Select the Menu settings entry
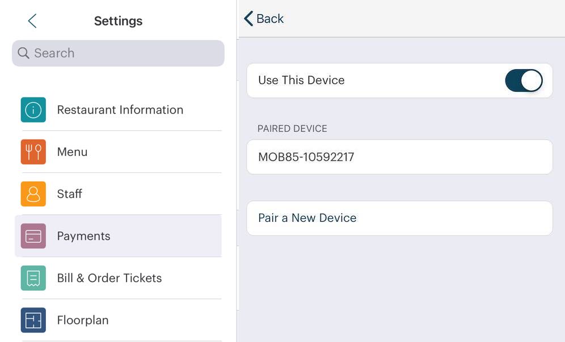The height and width of the screenshot is (342, 565). click(73, 152)
